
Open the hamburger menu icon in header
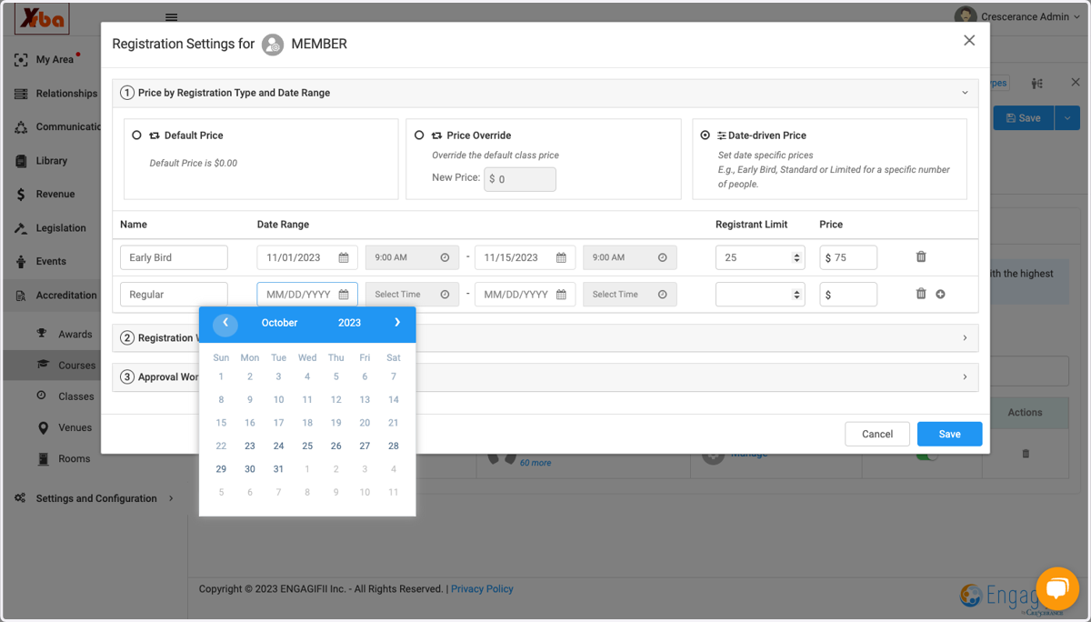(x=171, y=17)
